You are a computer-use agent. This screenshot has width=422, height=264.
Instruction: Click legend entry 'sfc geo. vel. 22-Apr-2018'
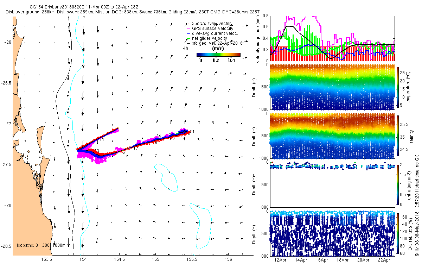click(217, 43)
